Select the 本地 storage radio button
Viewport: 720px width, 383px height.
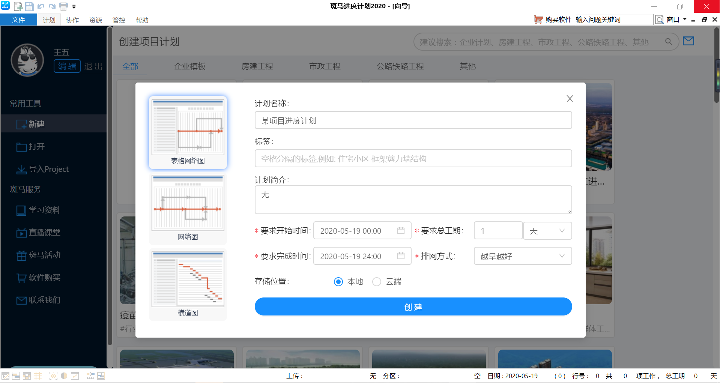[x=338, y=282]
